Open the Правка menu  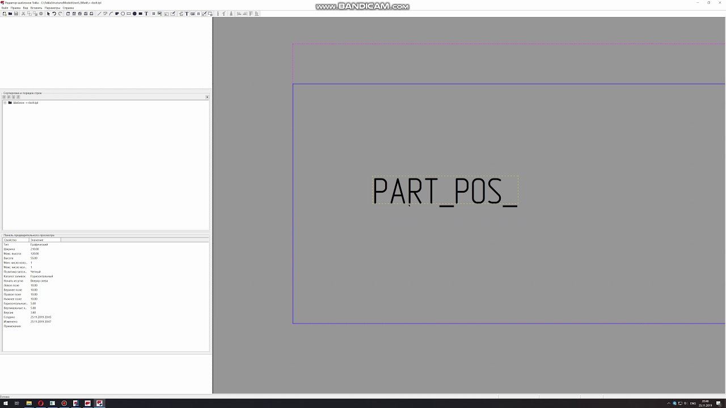(x=15, y=8)
